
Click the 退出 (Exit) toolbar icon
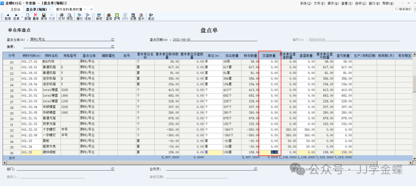pyautogui.click(x=151, y=17)
